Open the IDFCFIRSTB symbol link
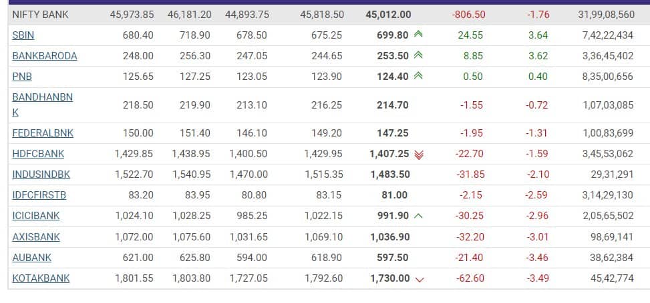The width and height of the screenshot is (650, 303). pos(39,195)
